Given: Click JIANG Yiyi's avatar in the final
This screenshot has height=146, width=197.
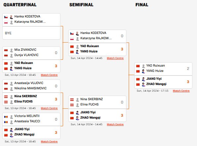Looking at the screenshot, I should click(143, 79).
